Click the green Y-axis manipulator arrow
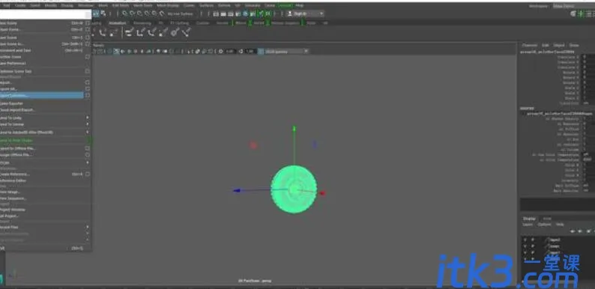The height and width of the screenshot is (289, 595). coord(294,129)
